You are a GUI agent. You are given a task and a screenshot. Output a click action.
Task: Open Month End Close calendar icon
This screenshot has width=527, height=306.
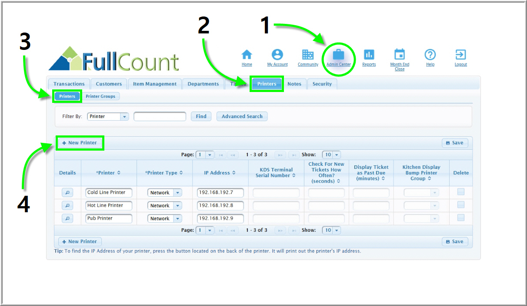399,55
